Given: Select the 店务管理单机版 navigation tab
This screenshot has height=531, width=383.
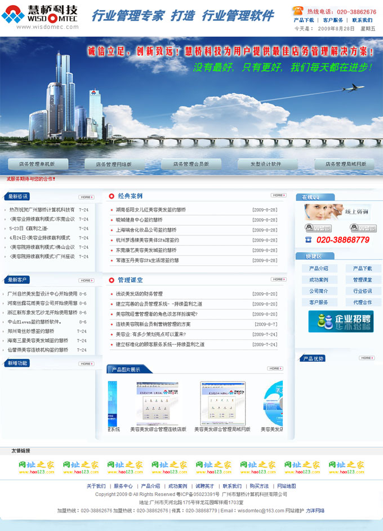Looking at the screenshot, I should pyautogui.click(x=38, y=164).
